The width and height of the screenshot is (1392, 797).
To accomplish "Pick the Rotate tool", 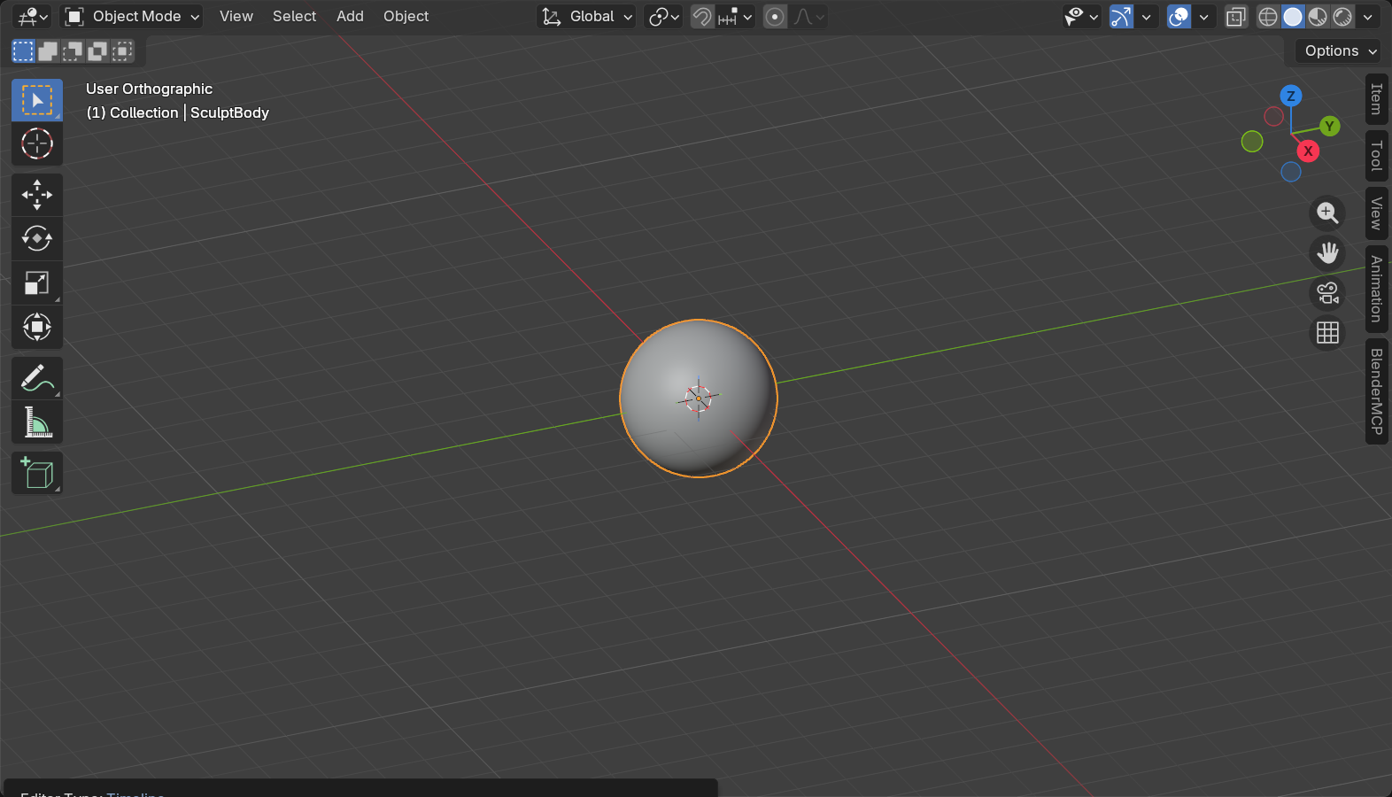I will click(37, 238).
